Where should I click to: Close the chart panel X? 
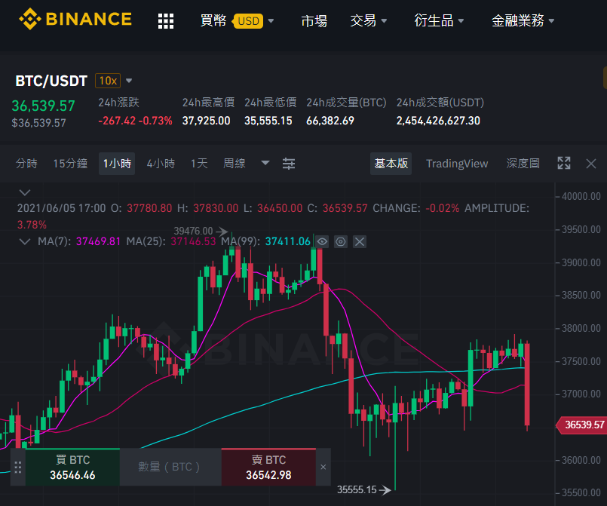(590, 164)
